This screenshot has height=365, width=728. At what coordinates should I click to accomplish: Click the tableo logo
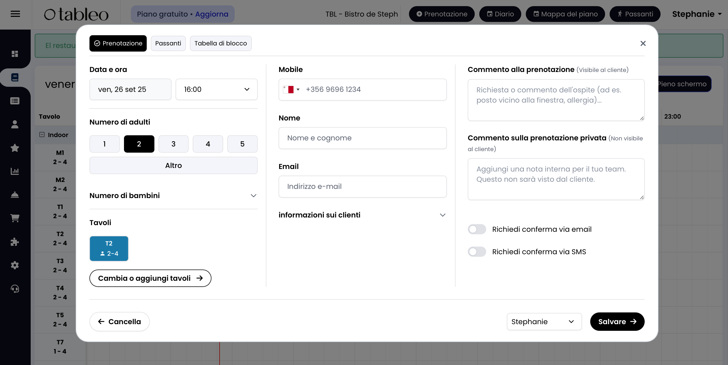pyautogui.click(x=76, y=14)
